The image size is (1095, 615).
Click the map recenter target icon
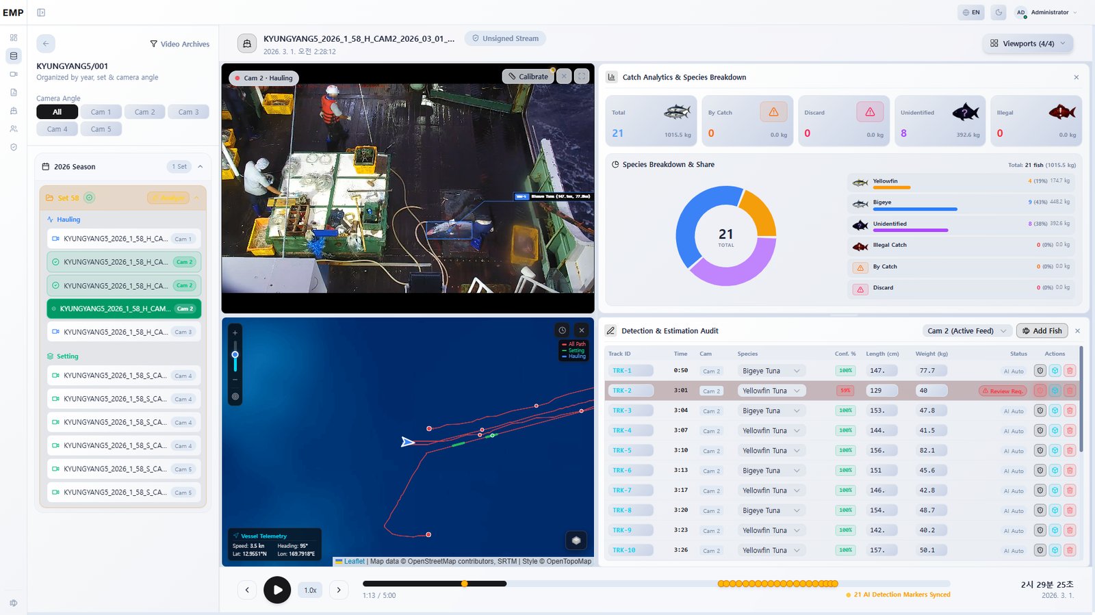tap(235, 397)
